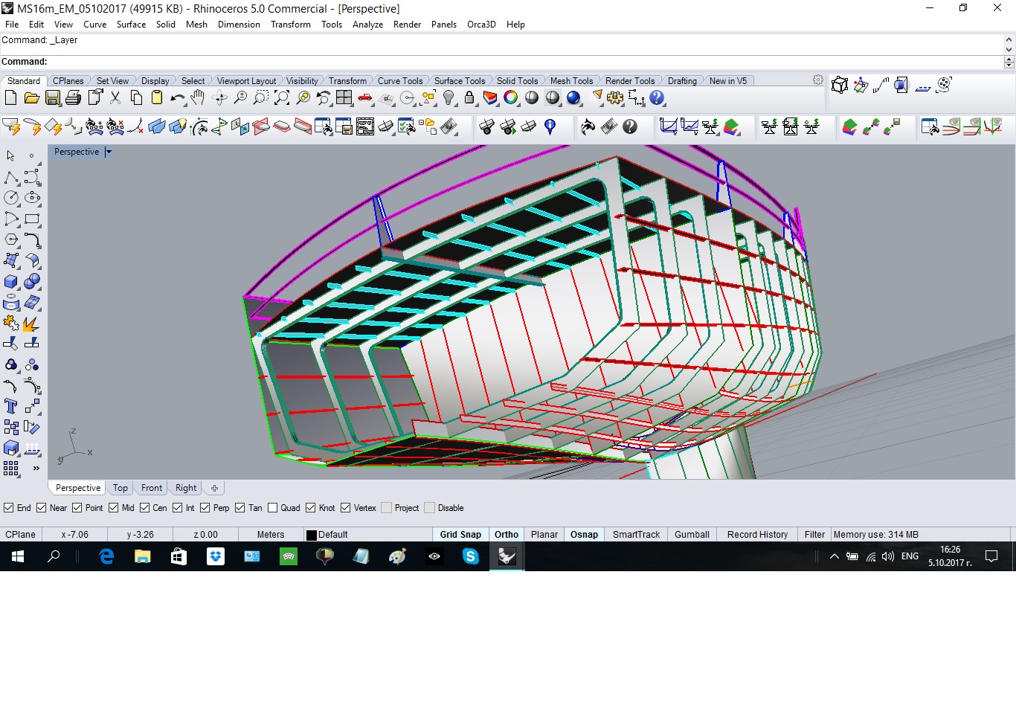Viewport: 1016px width, 714px height.
Task: Click the Undo arrow icon
Action: pyautogui.click(x=177, y=98)
